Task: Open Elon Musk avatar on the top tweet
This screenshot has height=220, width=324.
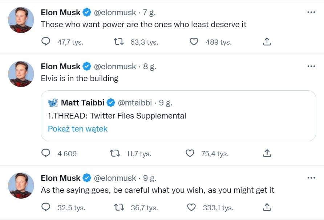Action: click(21, 20)
